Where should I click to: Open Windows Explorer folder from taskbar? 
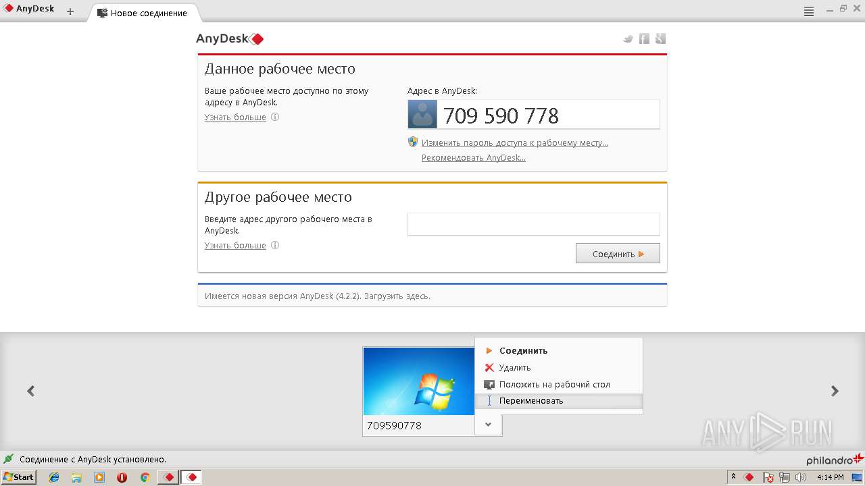tap(76, 477)
